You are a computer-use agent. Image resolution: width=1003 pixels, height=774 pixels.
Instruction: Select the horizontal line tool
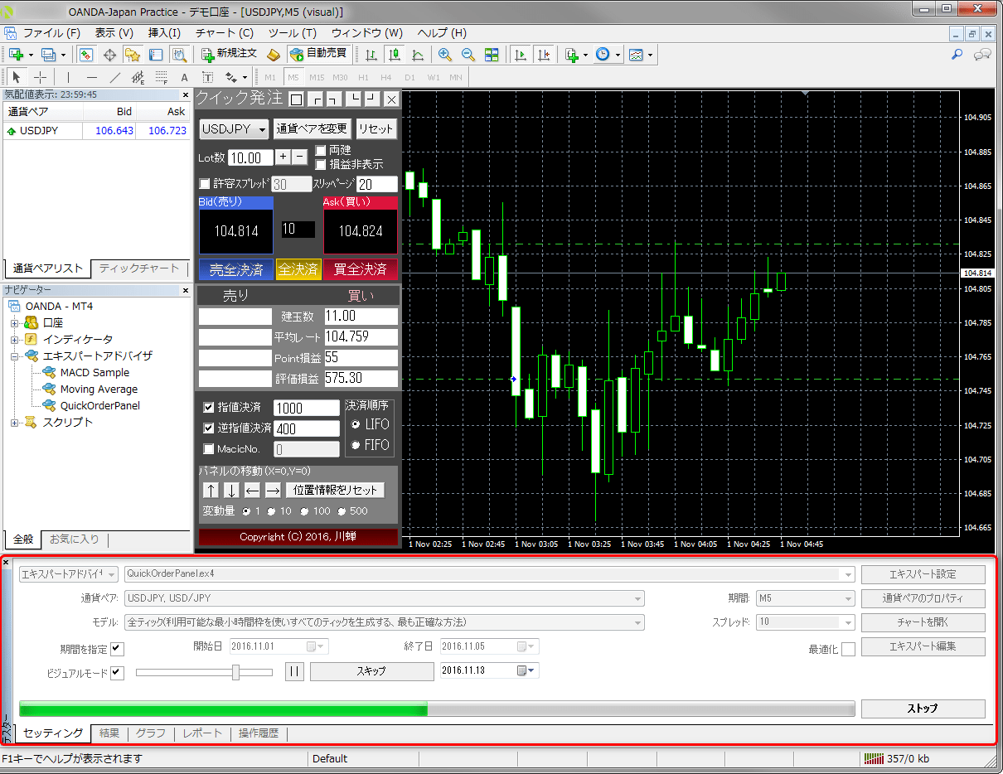click(92, 77)
